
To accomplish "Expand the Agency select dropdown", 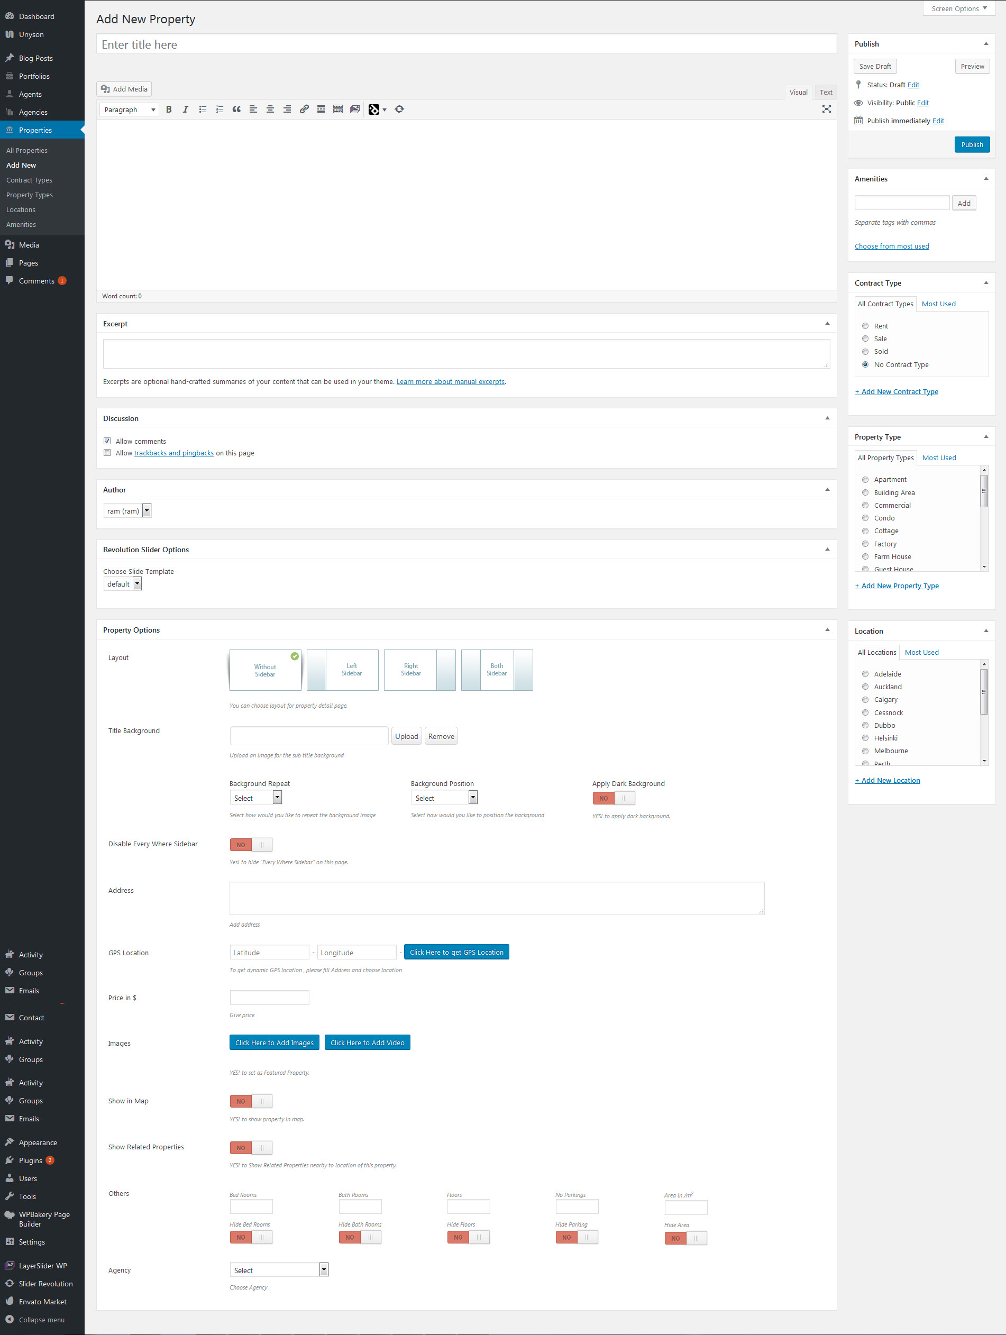I will pyautogui.click(x=279, y=1270).
